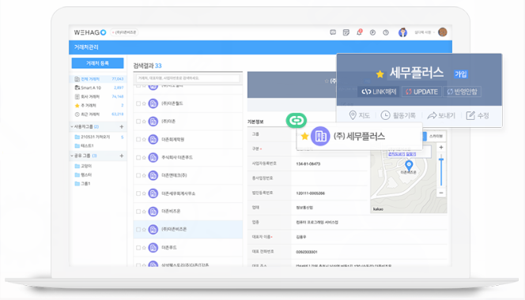Tick checkbox for 더존회계학원

pyautogui.click(x=138, y=140)
